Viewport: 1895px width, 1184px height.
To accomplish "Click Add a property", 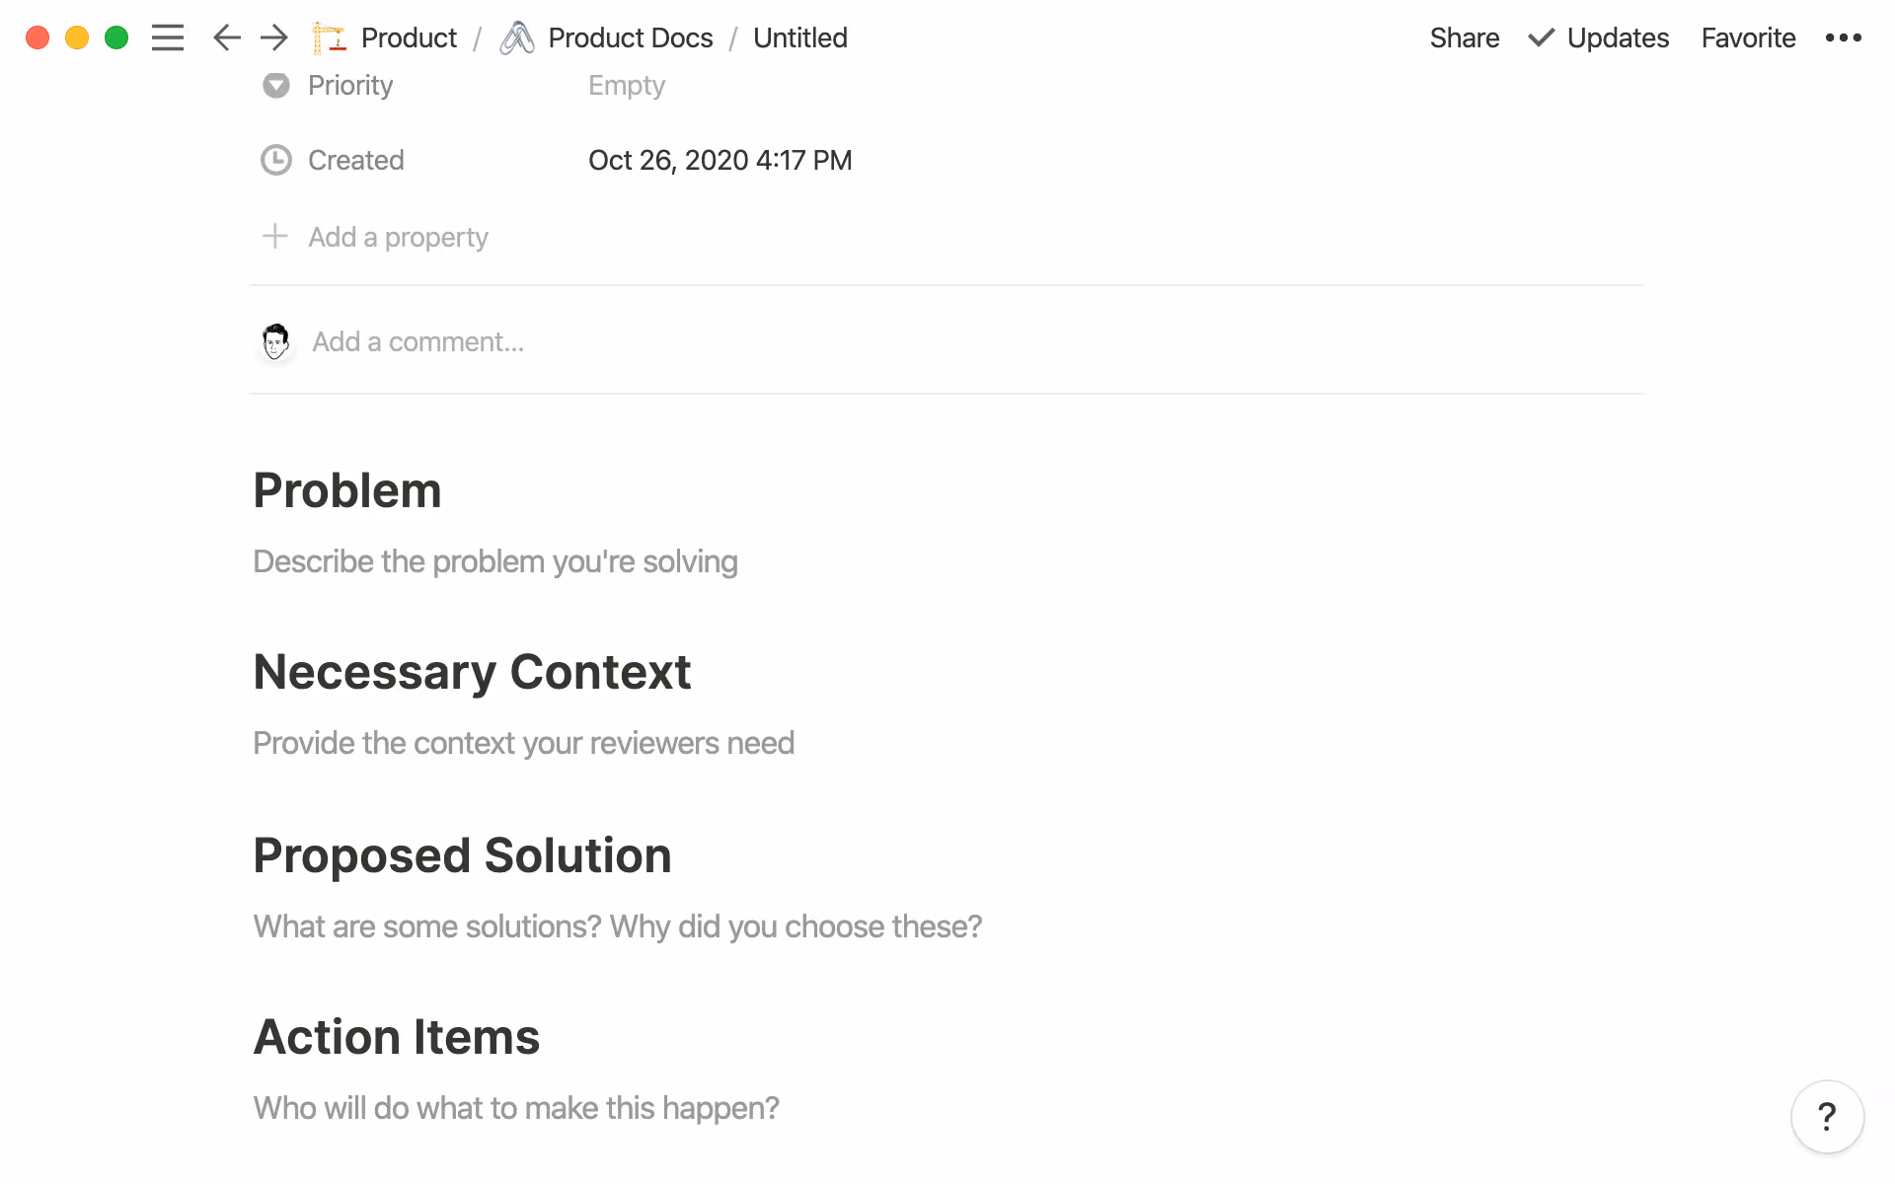I will tap(398, 237).
